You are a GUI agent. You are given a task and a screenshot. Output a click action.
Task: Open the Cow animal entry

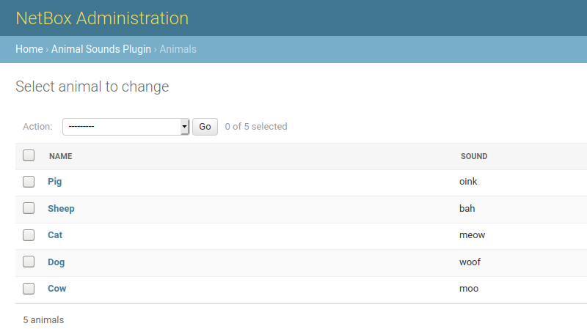pyautogui.click(x=57, y=289)
